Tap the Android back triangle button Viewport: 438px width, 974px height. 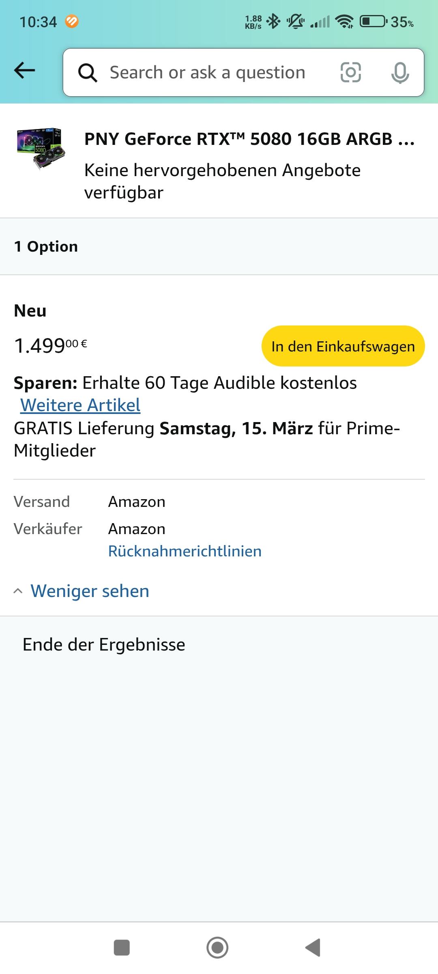coord(313,948)
